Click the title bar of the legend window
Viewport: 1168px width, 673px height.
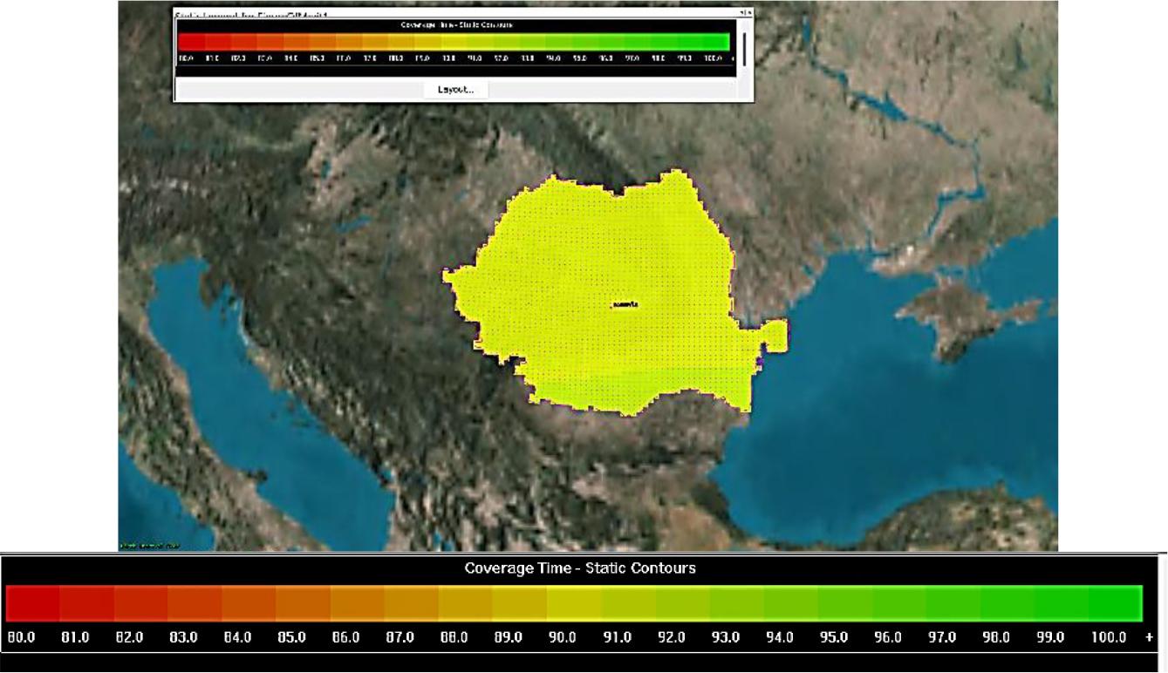tap(436, 13)
